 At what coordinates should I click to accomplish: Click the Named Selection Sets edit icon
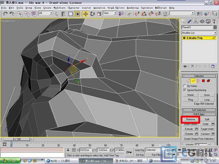click(x=166, y=14)
